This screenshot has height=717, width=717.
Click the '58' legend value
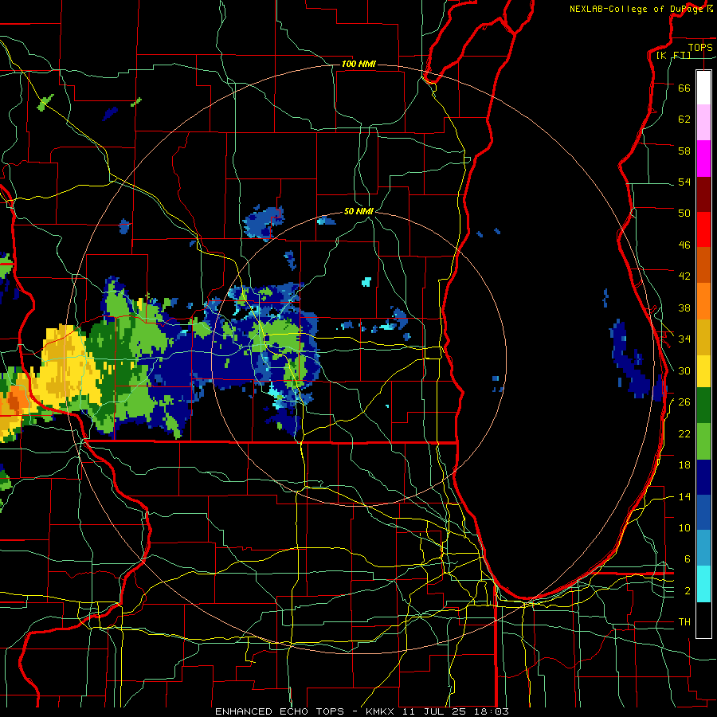[684, 151]
